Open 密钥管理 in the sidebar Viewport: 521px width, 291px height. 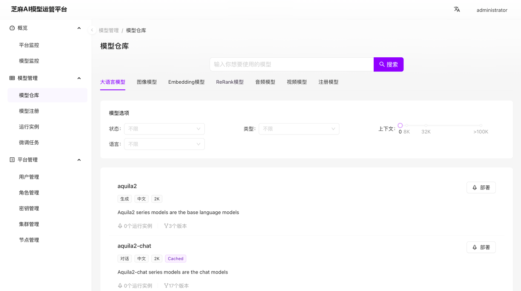(47, 208)
